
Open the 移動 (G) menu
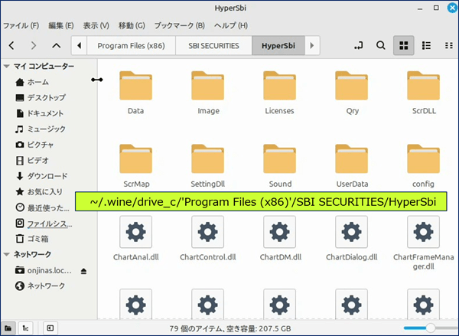[x=132, y=26]
